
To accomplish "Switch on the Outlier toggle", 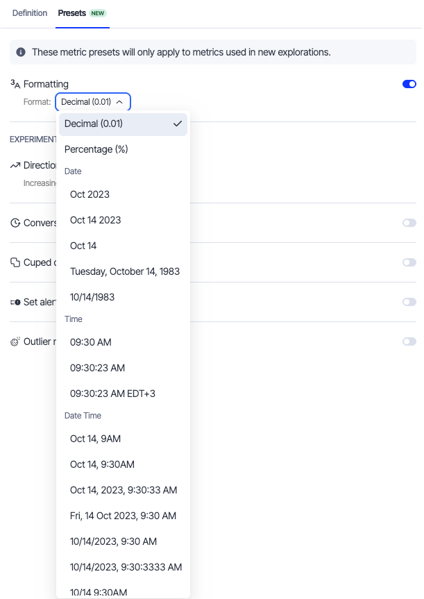I will click(x=409, y=341).
